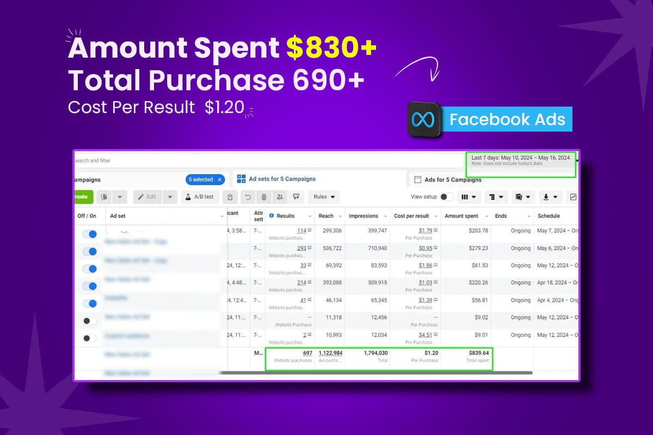The width and height of the screenshot is (653, 435).
Task: Expand the columns layout dropdown
Action: pos(468,197)
